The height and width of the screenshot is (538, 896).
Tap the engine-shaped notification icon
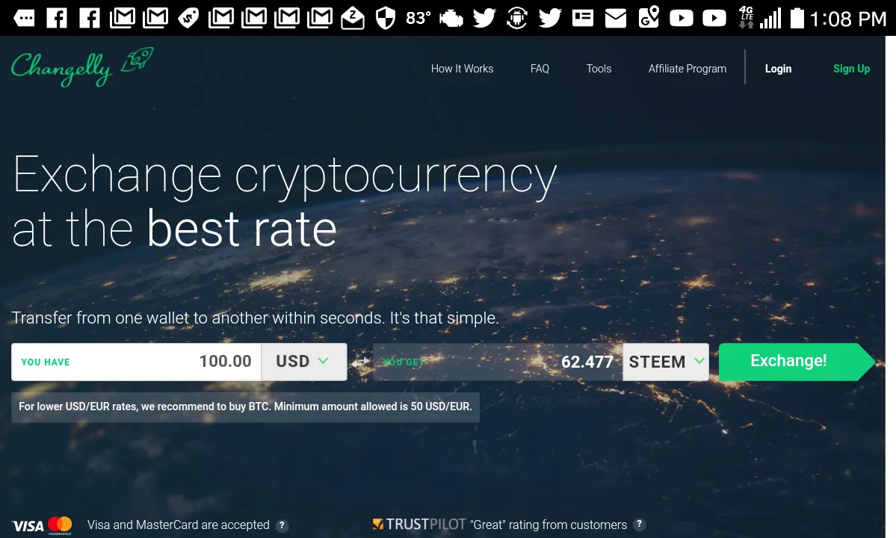click(451, 18)
